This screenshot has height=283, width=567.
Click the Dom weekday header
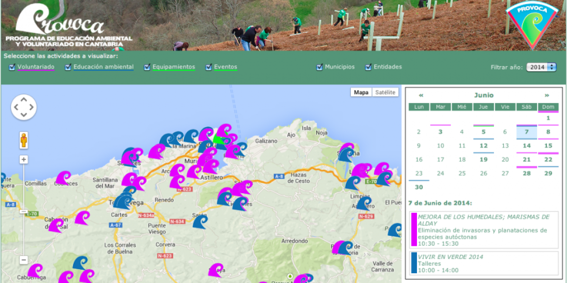[x=548, y=107]
